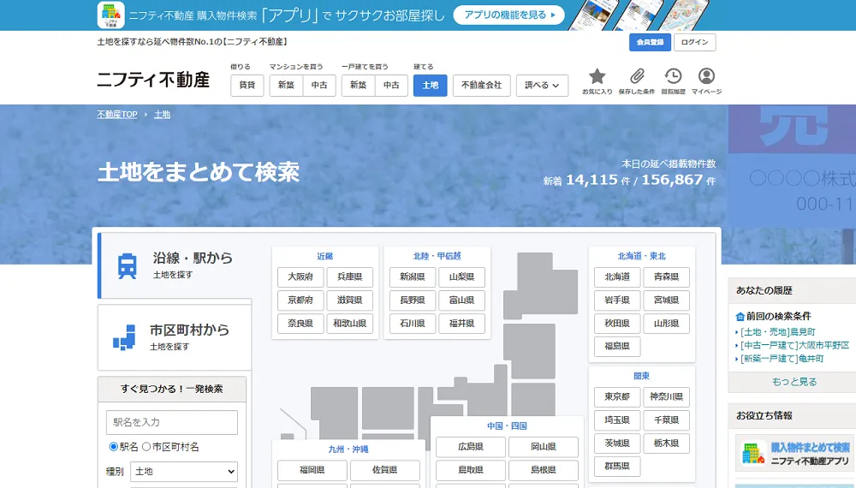The height and width of the screenshot is (488, 856).
Task: Open マンション 新築 tab
Action: (x=286, y=85)
